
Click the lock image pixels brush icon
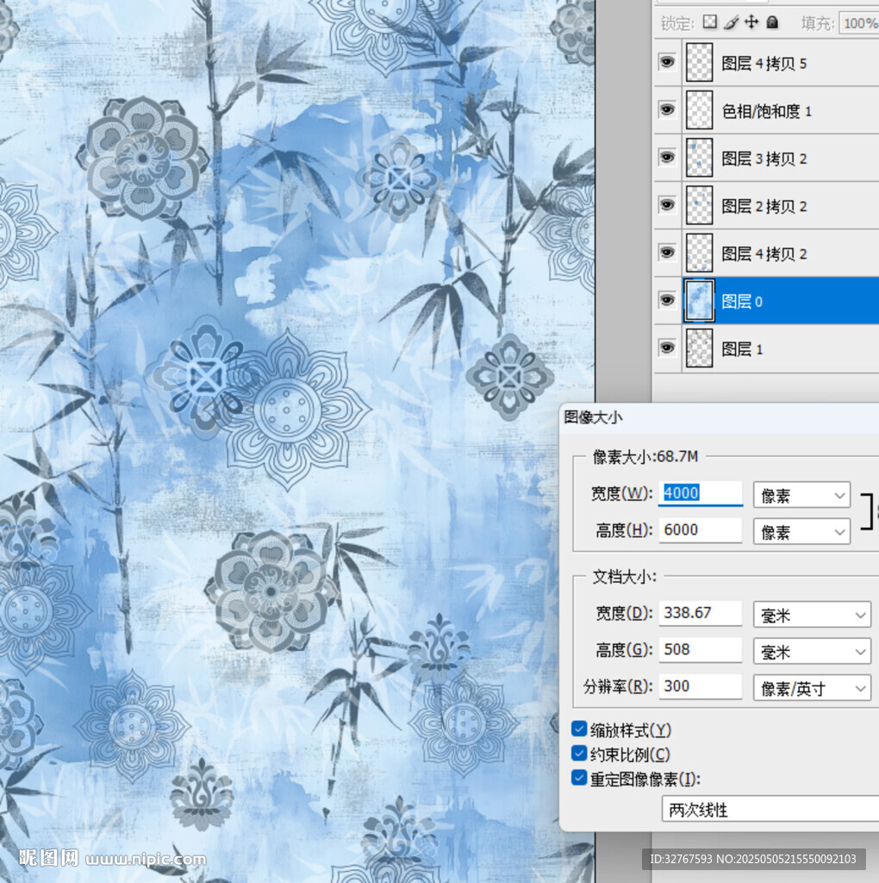click(731, 22)
